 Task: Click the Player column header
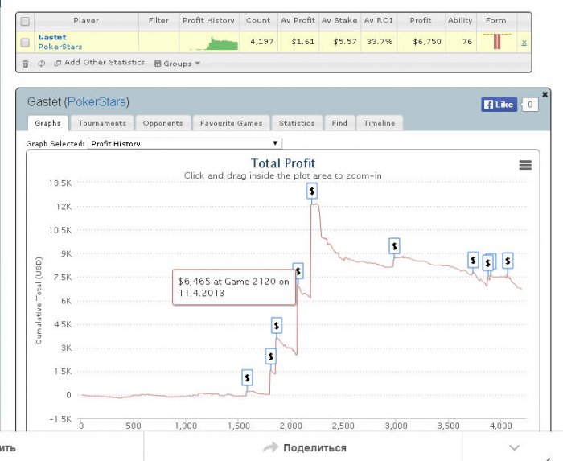86,20
